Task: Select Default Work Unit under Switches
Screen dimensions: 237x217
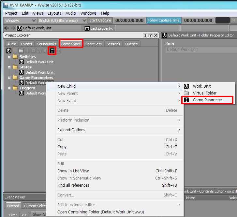Action: [39, 62]
